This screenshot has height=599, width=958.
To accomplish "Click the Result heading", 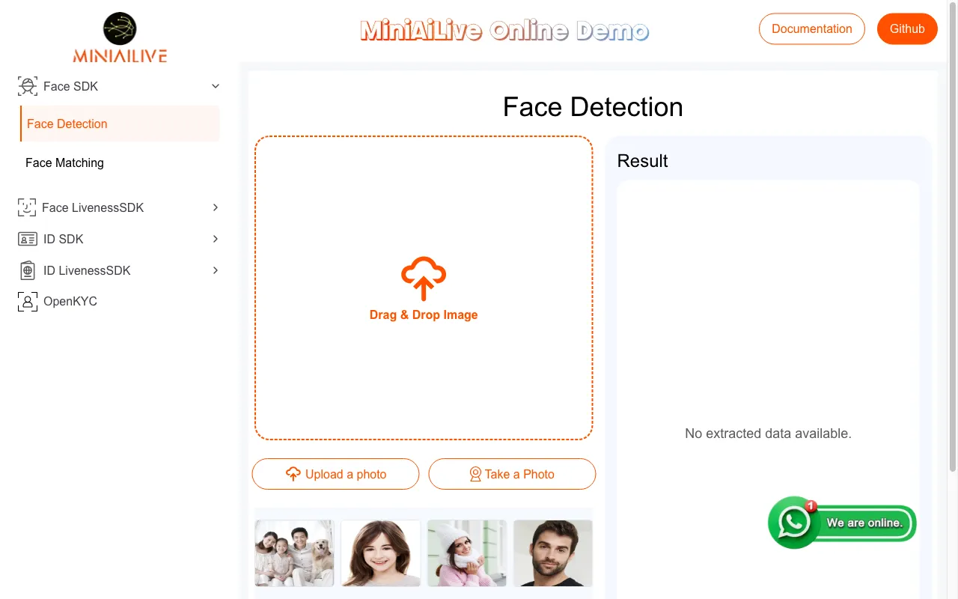I will 642,161.
